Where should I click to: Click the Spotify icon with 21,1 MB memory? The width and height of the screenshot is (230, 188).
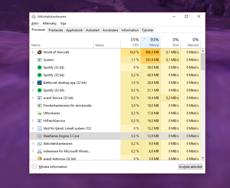[x=40, y=90]
